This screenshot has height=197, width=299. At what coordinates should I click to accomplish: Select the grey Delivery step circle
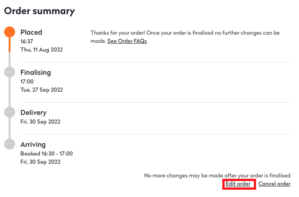(10, 112)
